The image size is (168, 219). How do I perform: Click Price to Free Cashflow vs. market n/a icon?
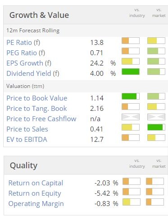coord(156,117)
